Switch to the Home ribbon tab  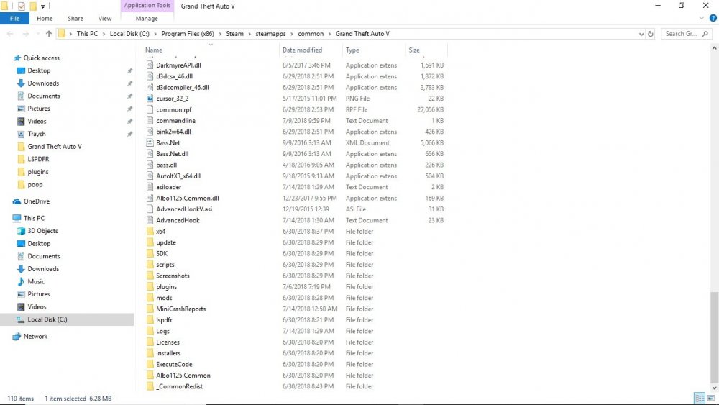pyautogui.click(x=45, y=19)
